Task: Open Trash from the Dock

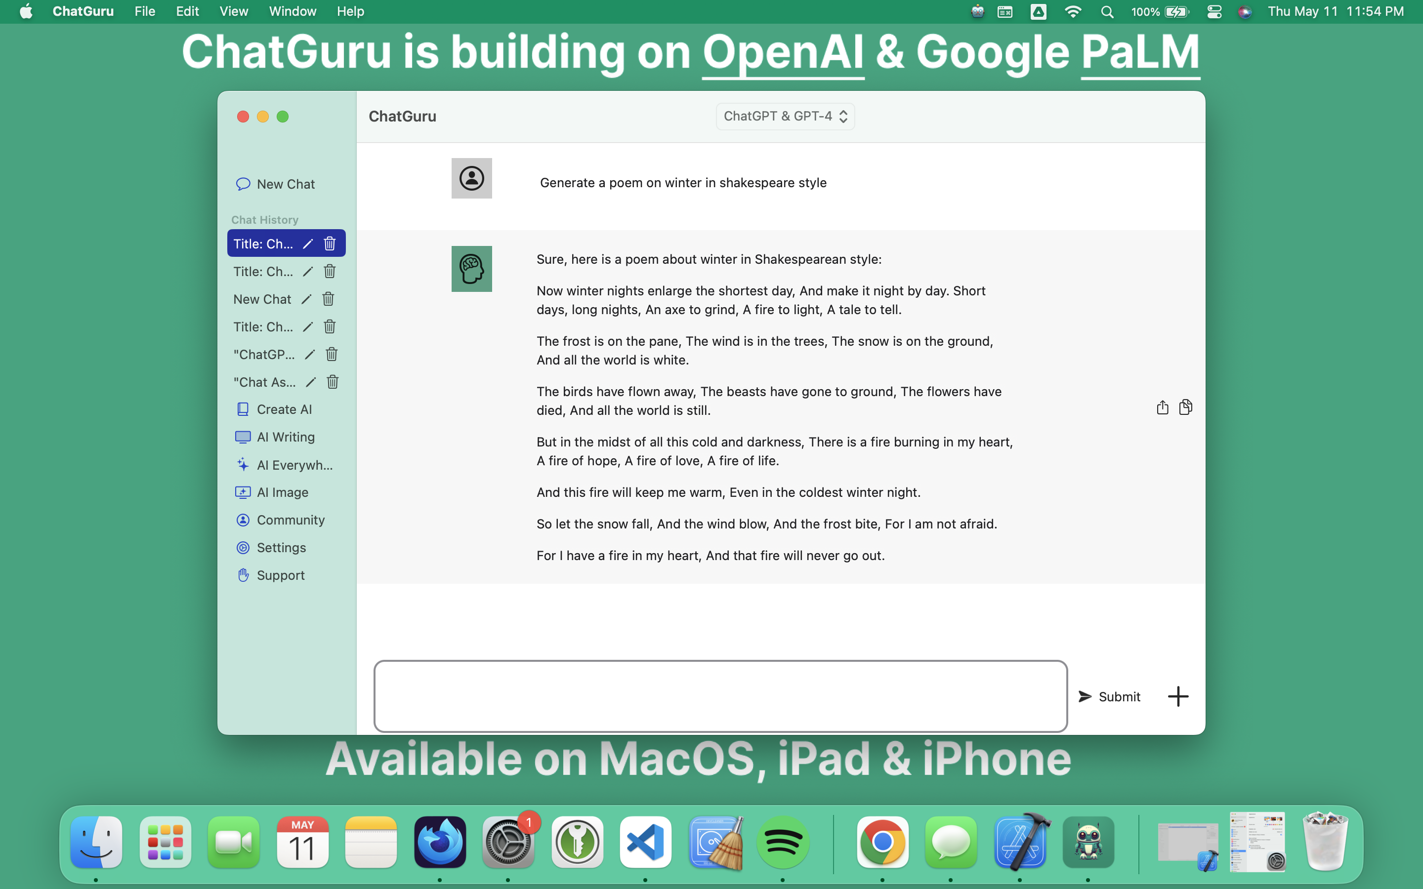Action: [x=1325, y=842]
